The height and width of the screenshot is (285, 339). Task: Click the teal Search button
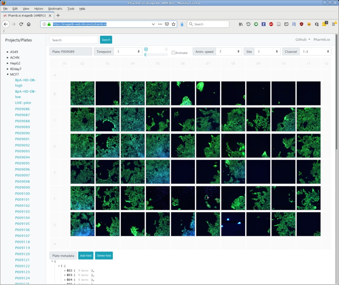[x=106, y=40]
